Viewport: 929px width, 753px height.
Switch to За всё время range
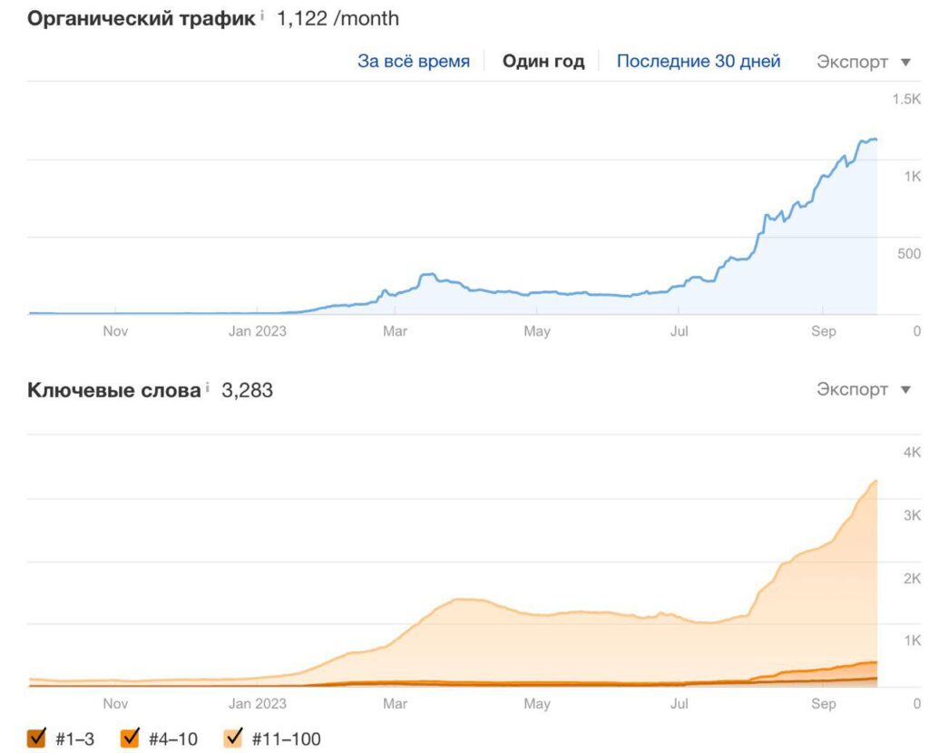(414, 62)
